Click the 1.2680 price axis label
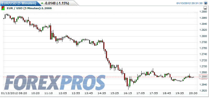 [x=203, y=72]
